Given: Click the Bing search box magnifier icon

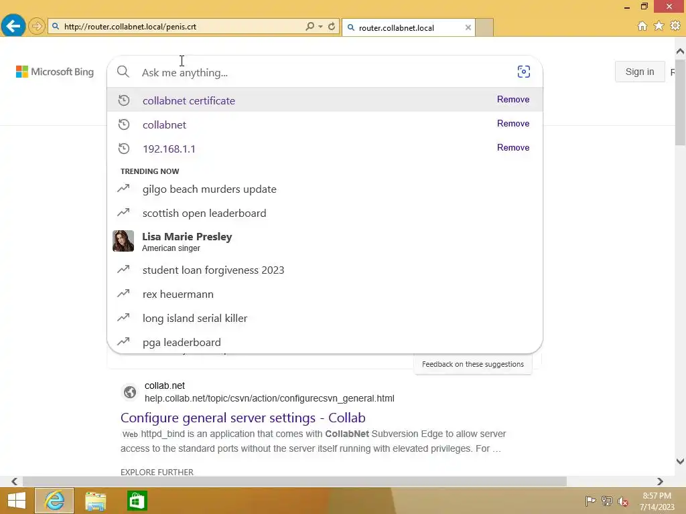Looking at the screenshot, I should click(x=123, y=72).
